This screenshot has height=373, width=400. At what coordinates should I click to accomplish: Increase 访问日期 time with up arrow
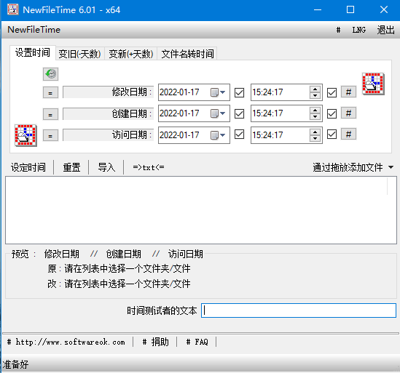(x=315, y=132)
